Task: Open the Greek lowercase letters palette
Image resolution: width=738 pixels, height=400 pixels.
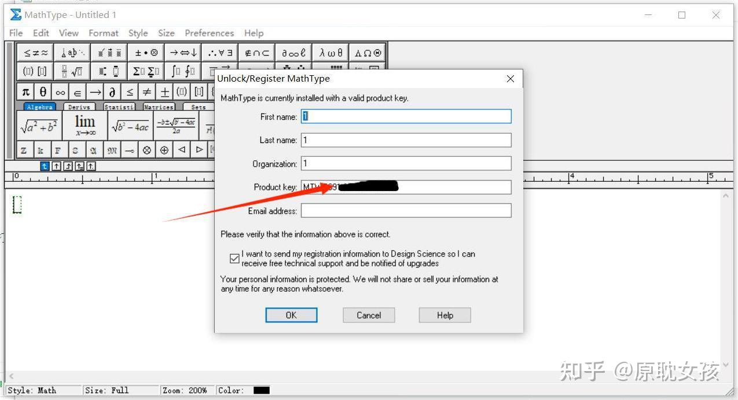Action: click(330, 52)
